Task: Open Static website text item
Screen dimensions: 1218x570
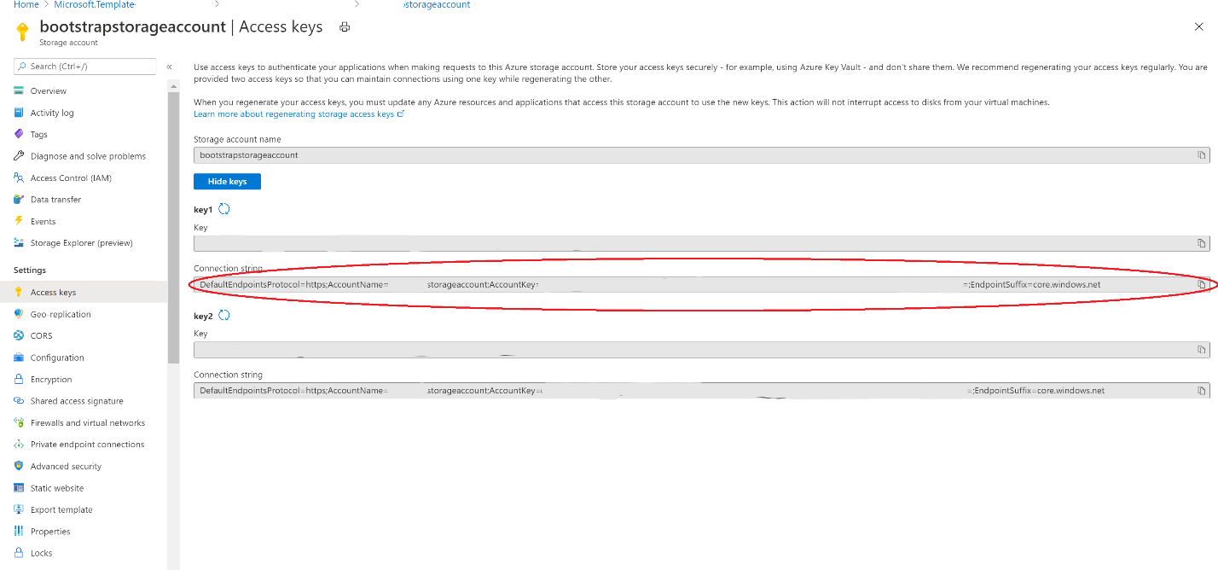Action: coord(57,488)
